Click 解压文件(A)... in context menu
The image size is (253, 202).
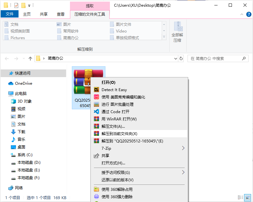click(x=139, y=126)
